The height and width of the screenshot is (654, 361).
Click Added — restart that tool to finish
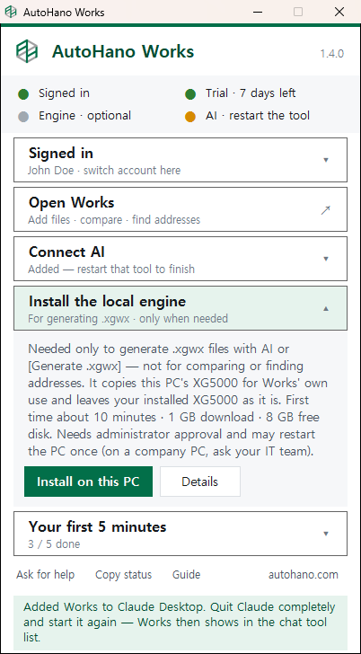[x=111, y=270]
